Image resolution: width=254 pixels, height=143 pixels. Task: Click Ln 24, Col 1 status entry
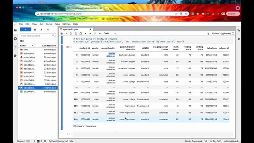(x=215, y=141)
